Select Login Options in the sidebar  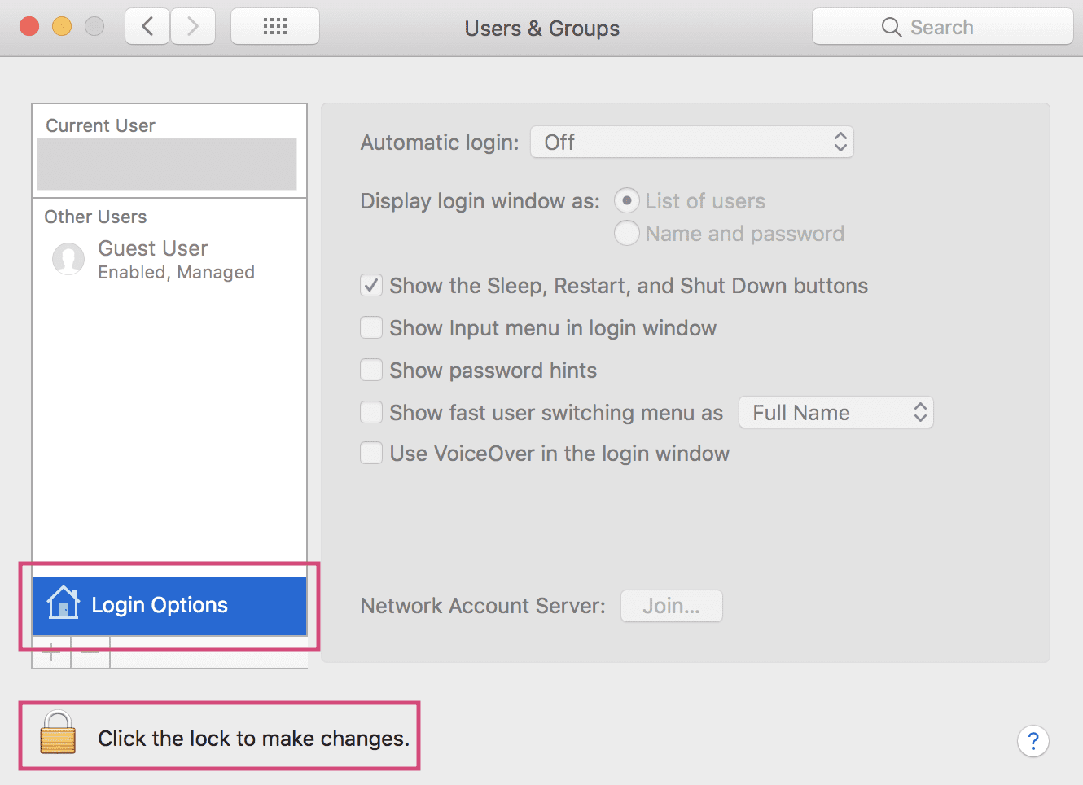pos(169,606)
